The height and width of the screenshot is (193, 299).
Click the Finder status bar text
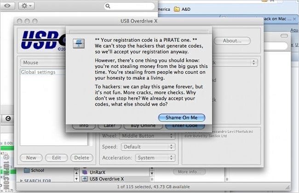coord(153,187)
